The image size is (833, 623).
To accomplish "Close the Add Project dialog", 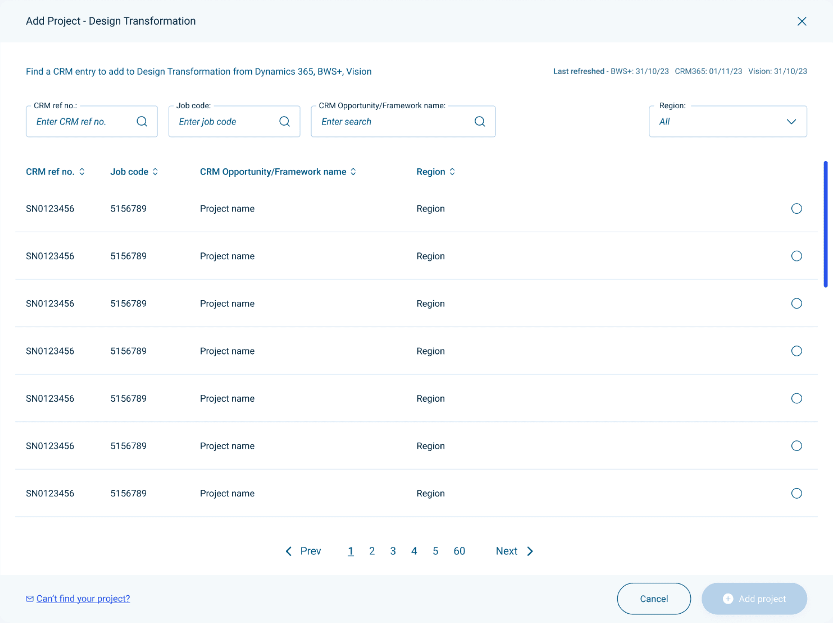I will pyautogui.click(x=802, y=21).
